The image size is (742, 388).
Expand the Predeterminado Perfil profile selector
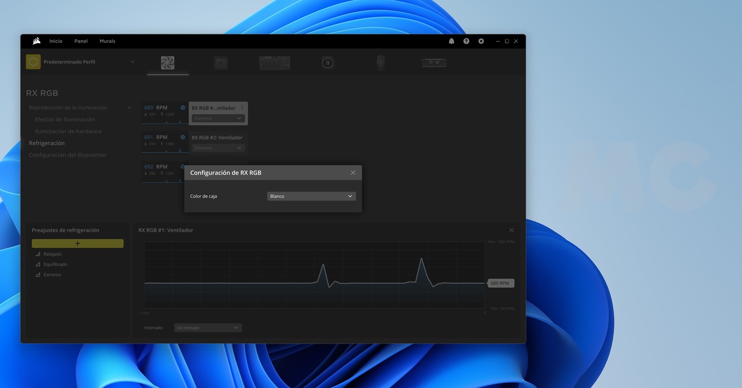point(132,62)
